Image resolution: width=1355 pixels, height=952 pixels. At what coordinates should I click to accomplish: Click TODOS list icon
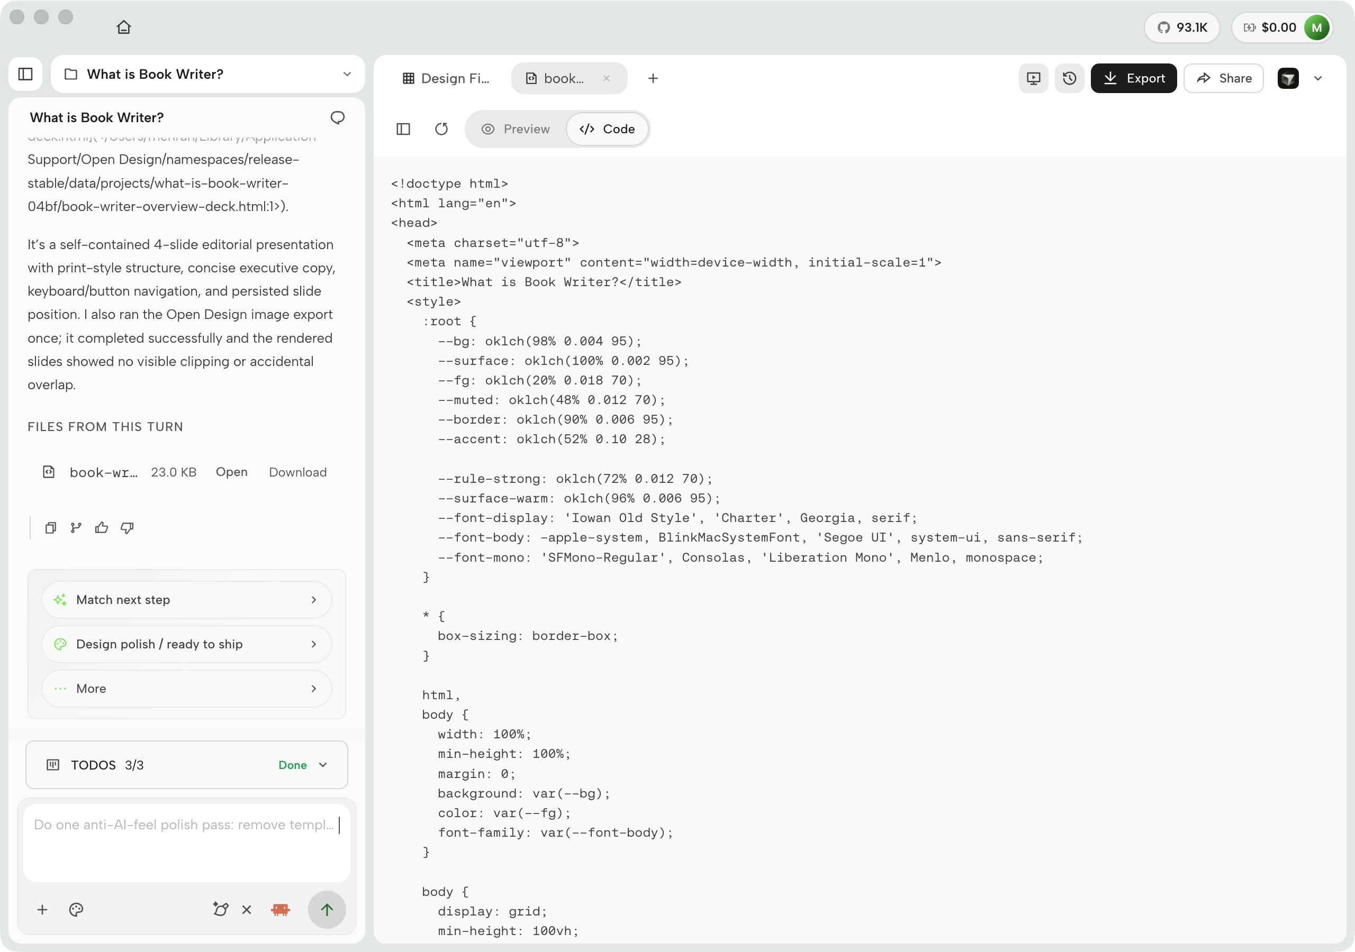tap(53, 765)
